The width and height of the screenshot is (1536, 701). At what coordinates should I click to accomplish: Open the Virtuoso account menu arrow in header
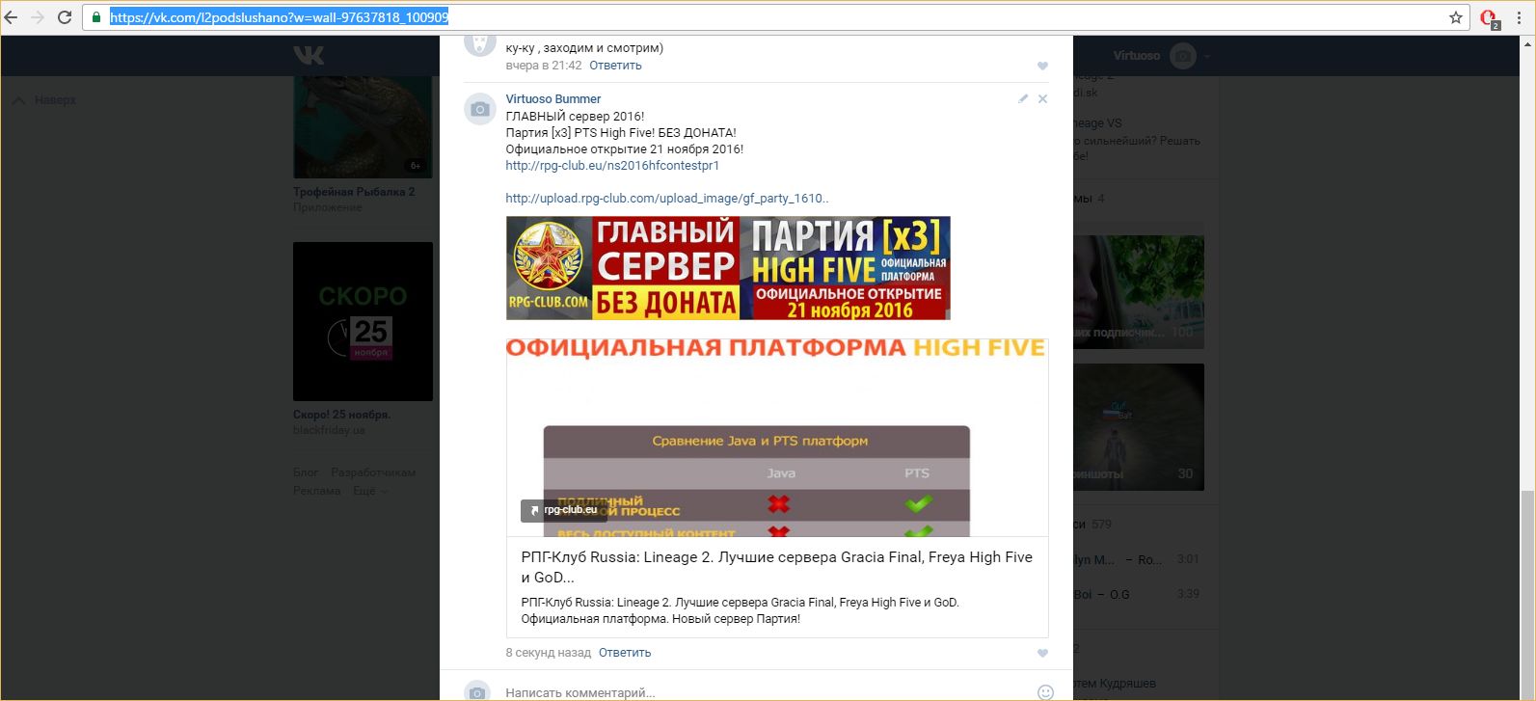[x=1206, y=56]
